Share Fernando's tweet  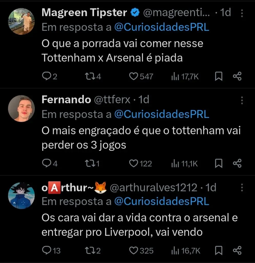pyautogui.click(x=237, y=164)
